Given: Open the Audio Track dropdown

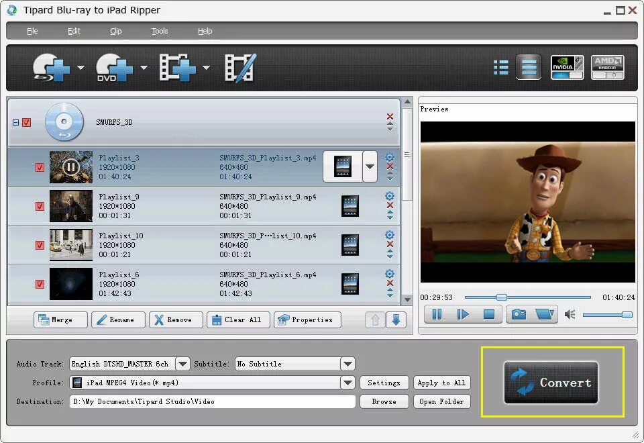Looking at the screenshot, I should (182, 364).
